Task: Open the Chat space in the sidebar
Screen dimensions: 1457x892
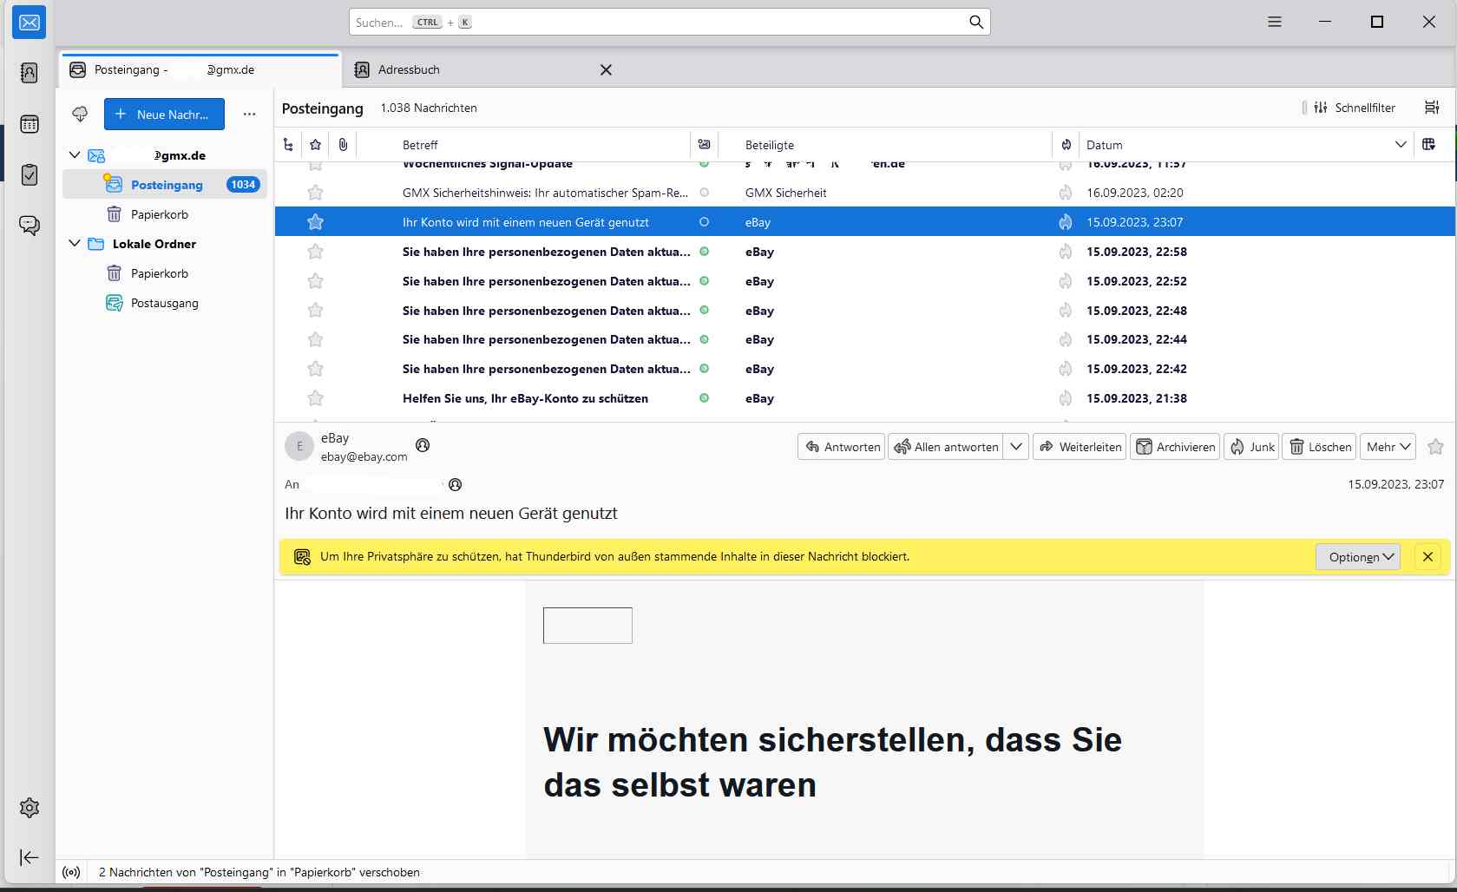Action: click(29, 226)
